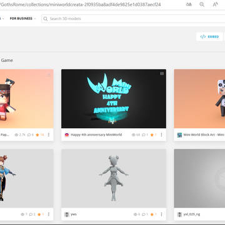Screen dimensions: 225x225
Task: Open the gray sculpt ywx model thumbnail
Action: (114, 178)
